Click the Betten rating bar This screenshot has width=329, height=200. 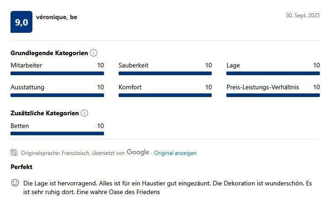point(57,133)
